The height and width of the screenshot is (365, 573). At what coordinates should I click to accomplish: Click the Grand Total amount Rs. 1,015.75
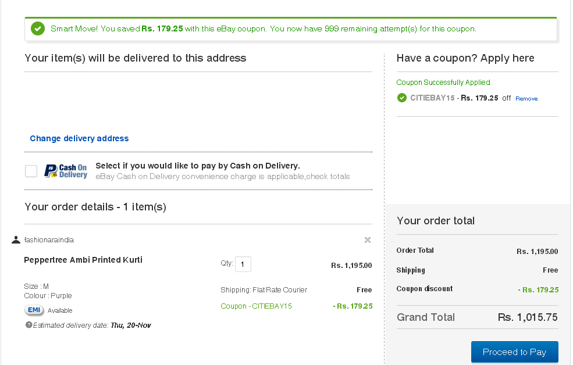[528, 317]
